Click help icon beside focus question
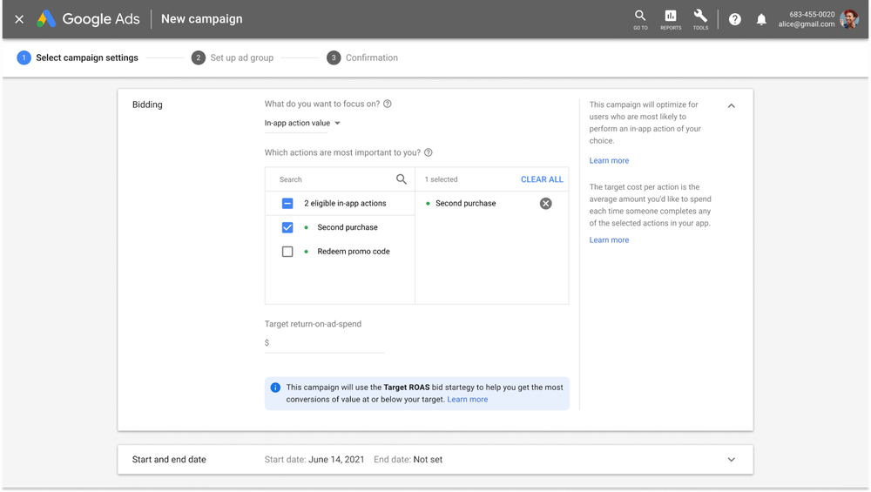The height and width of the screenshot is (492, 871). [x=388, y=104]
